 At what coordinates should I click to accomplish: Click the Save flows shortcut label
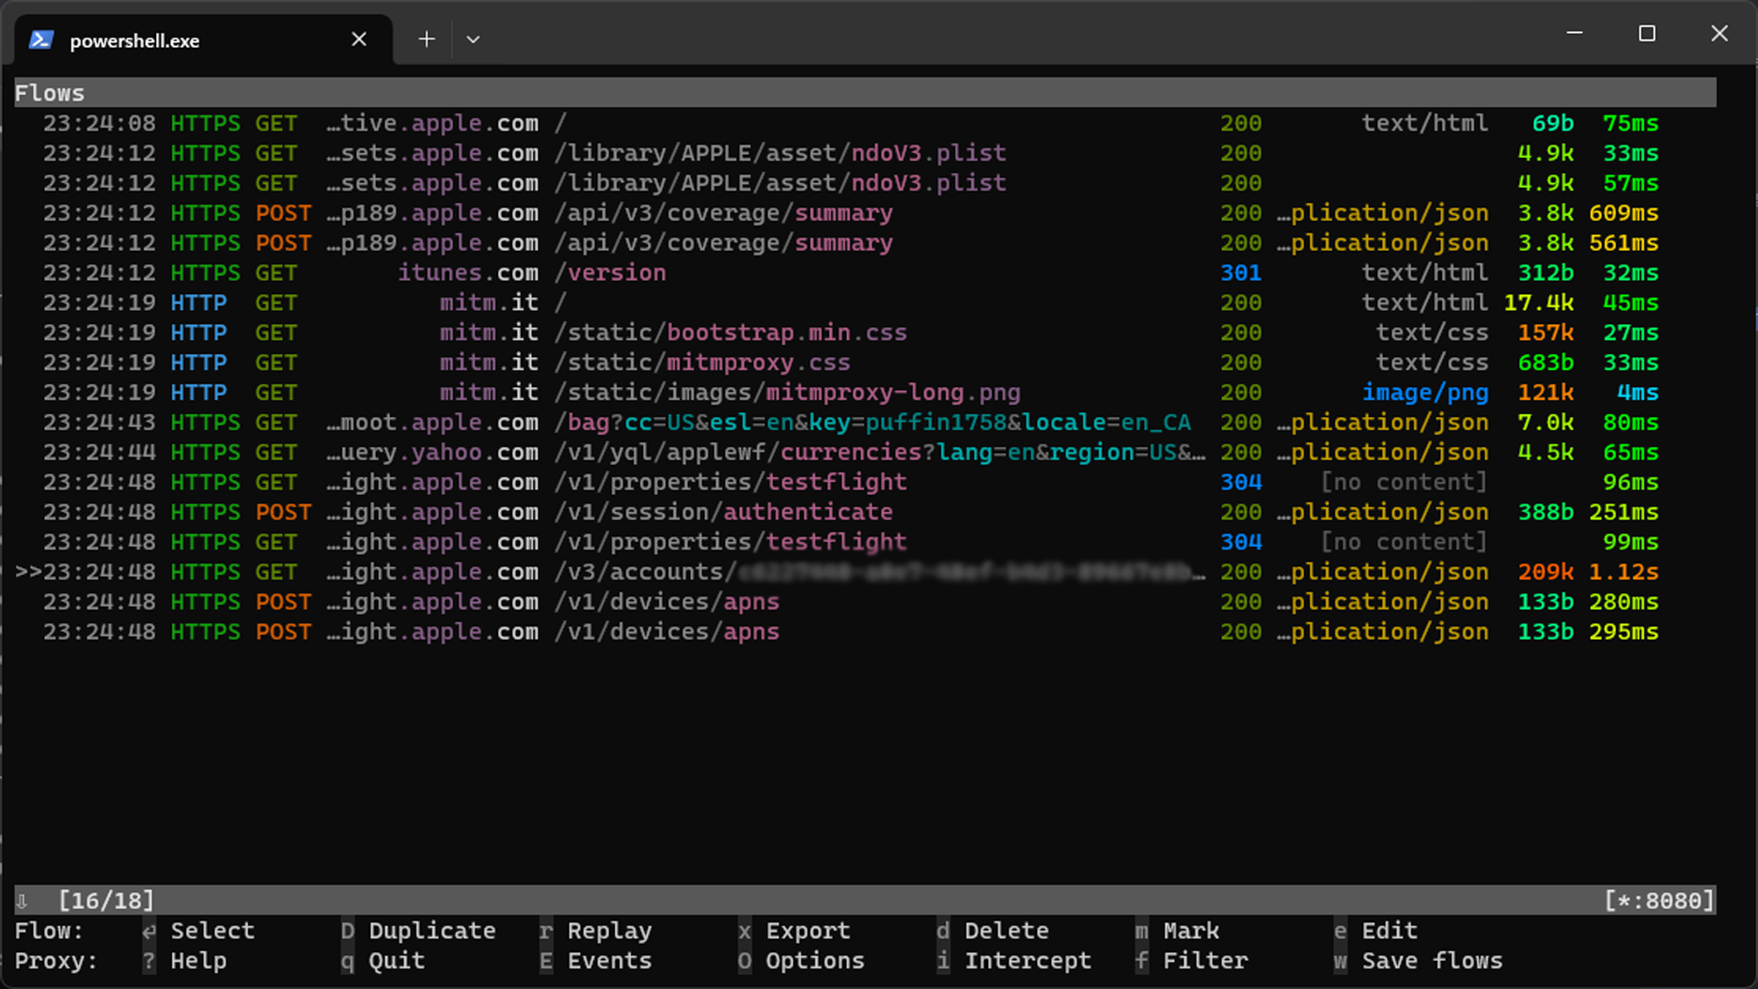coord(1432,961)
